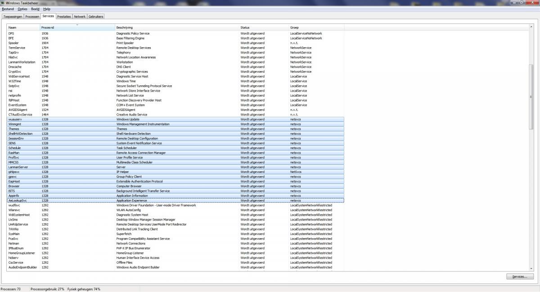This screenshot has height=292, width=540.
Task: Select the LanmanServer service row
Action: tap(176, 167)
